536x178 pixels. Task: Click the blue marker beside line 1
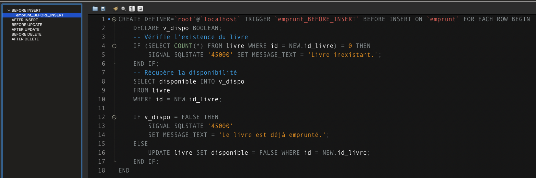(x=109, y=19)
